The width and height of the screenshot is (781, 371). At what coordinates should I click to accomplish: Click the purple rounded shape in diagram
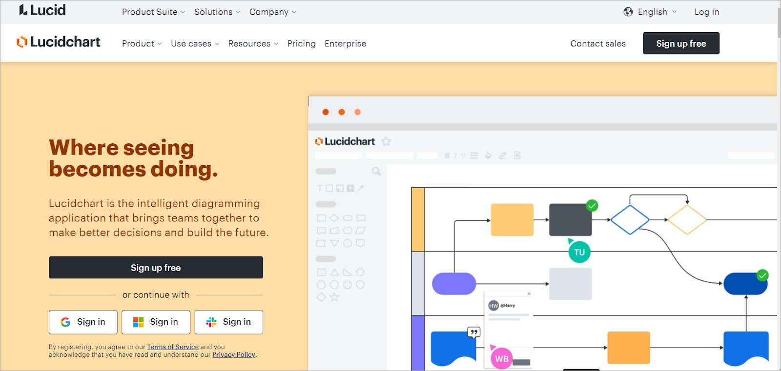coord(454,284)
